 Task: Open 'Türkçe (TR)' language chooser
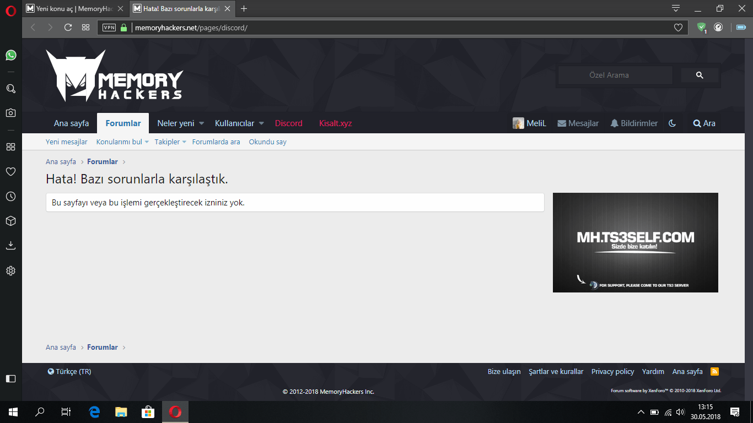tap(69, 371)
